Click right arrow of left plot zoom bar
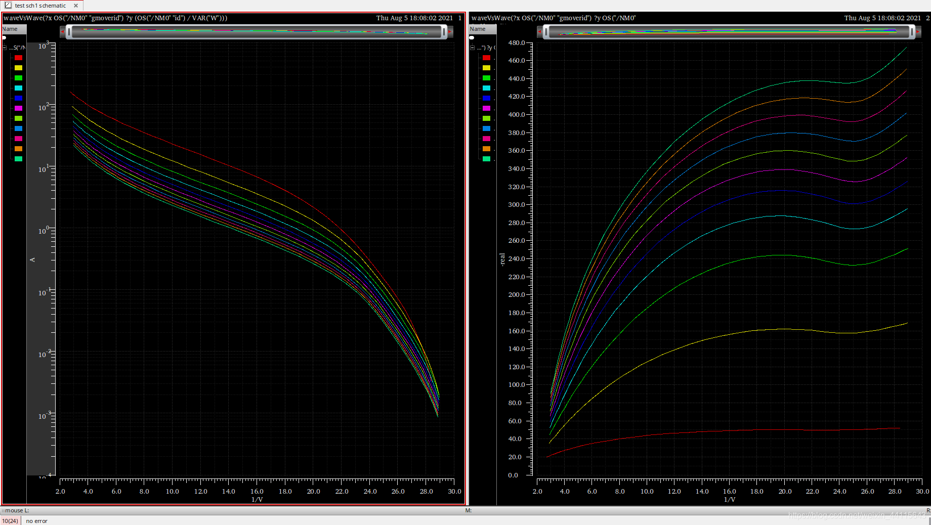The image size is (931, 525). 450,32
